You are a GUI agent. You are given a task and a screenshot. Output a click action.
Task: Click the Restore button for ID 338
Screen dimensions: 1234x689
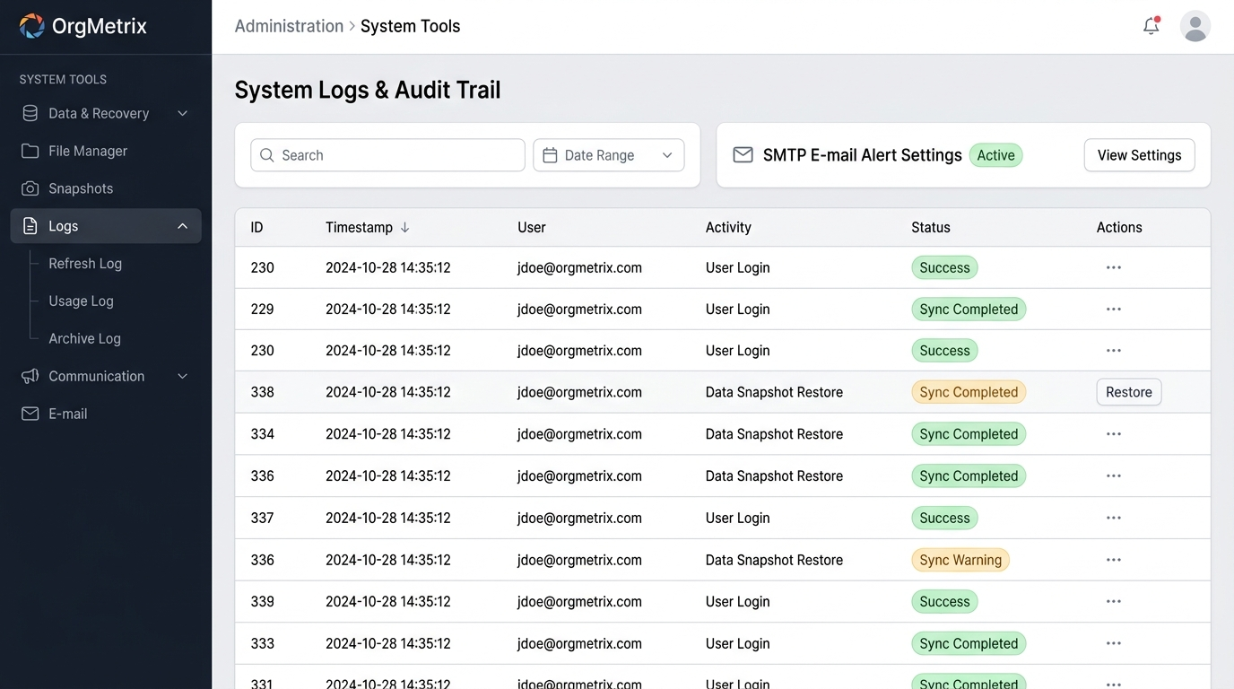pos(1129,392)
